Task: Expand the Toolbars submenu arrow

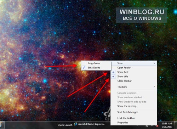Action: click(x=154, y=87)
